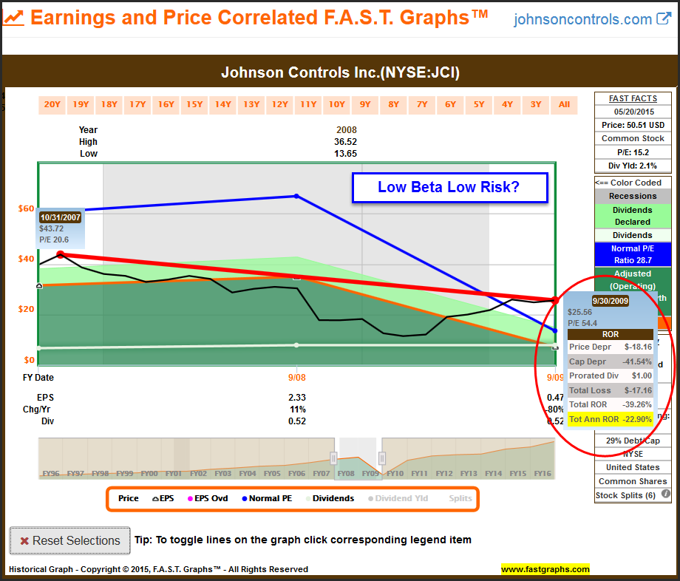The height and width of the screenshot is (581, 680).
Task: Select the 20Y time range tab
Action: pyautogui.click(x=52, y=105)
